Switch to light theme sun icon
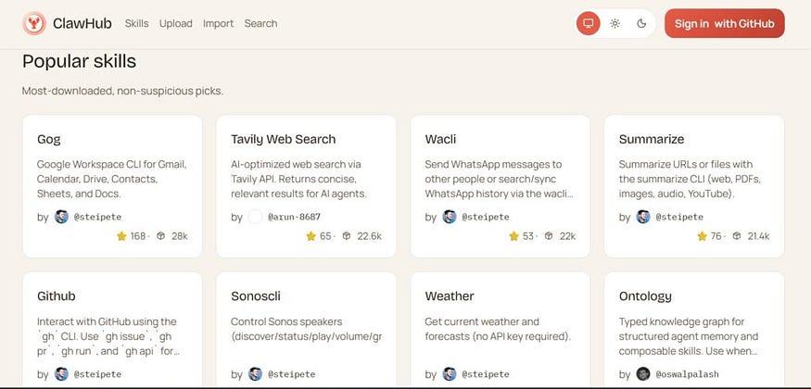 point(615,23)
